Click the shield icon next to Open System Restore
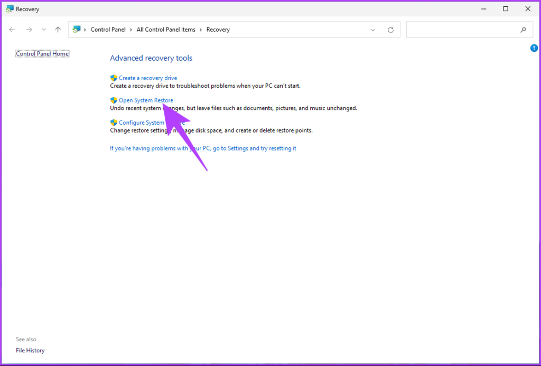541x366 pixels. (x=113, y=100)
